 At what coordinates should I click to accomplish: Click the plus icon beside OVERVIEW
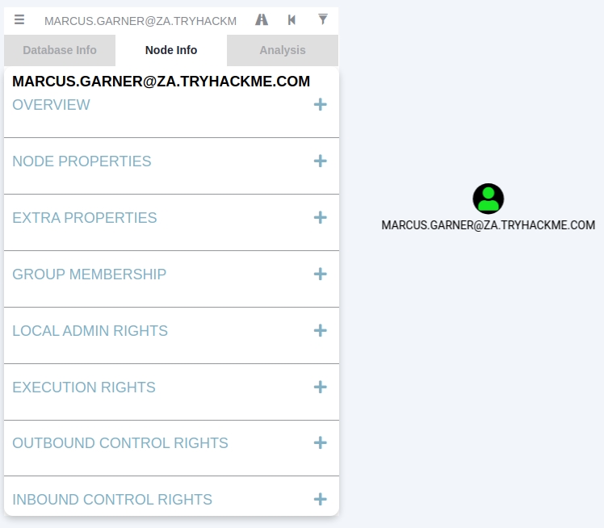[321, 105]
